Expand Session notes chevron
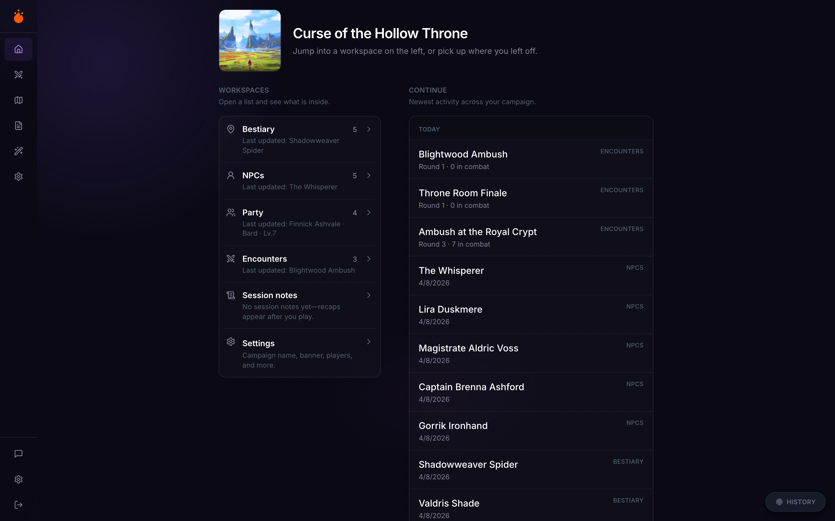The height and width of the screenshot is (521, 835). [x=369, y=295]
